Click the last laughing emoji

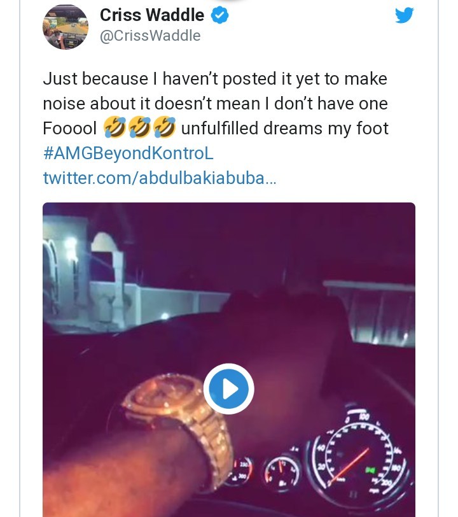[x=163, y=128]
